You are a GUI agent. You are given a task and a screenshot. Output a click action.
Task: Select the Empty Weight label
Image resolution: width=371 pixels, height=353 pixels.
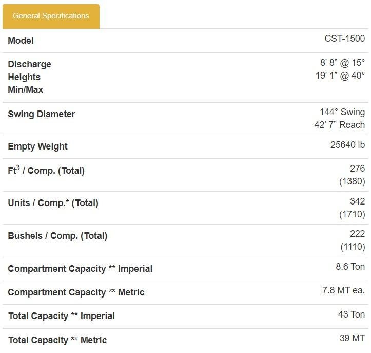pos(37,146)
